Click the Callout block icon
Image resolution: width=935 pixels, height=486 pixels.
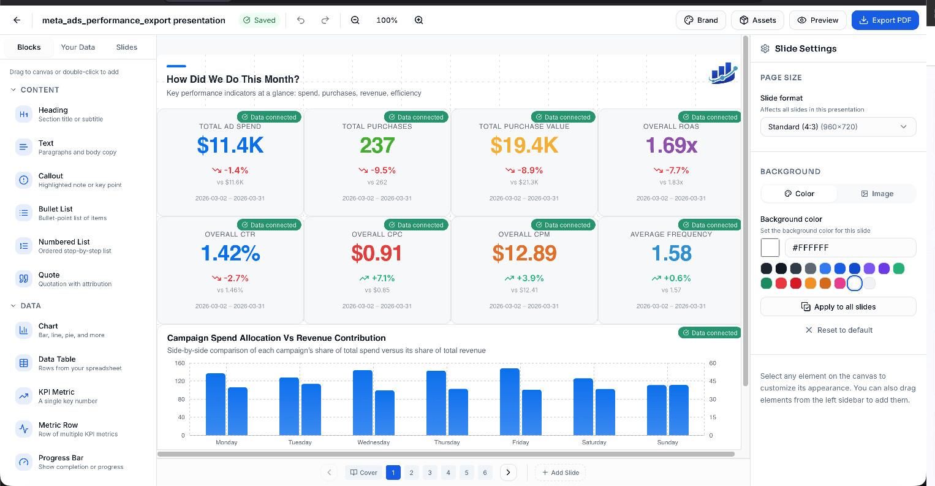(23, 180)
